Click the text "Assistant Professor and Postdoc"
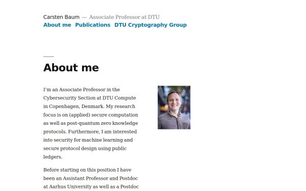 [x=100, y=178]
